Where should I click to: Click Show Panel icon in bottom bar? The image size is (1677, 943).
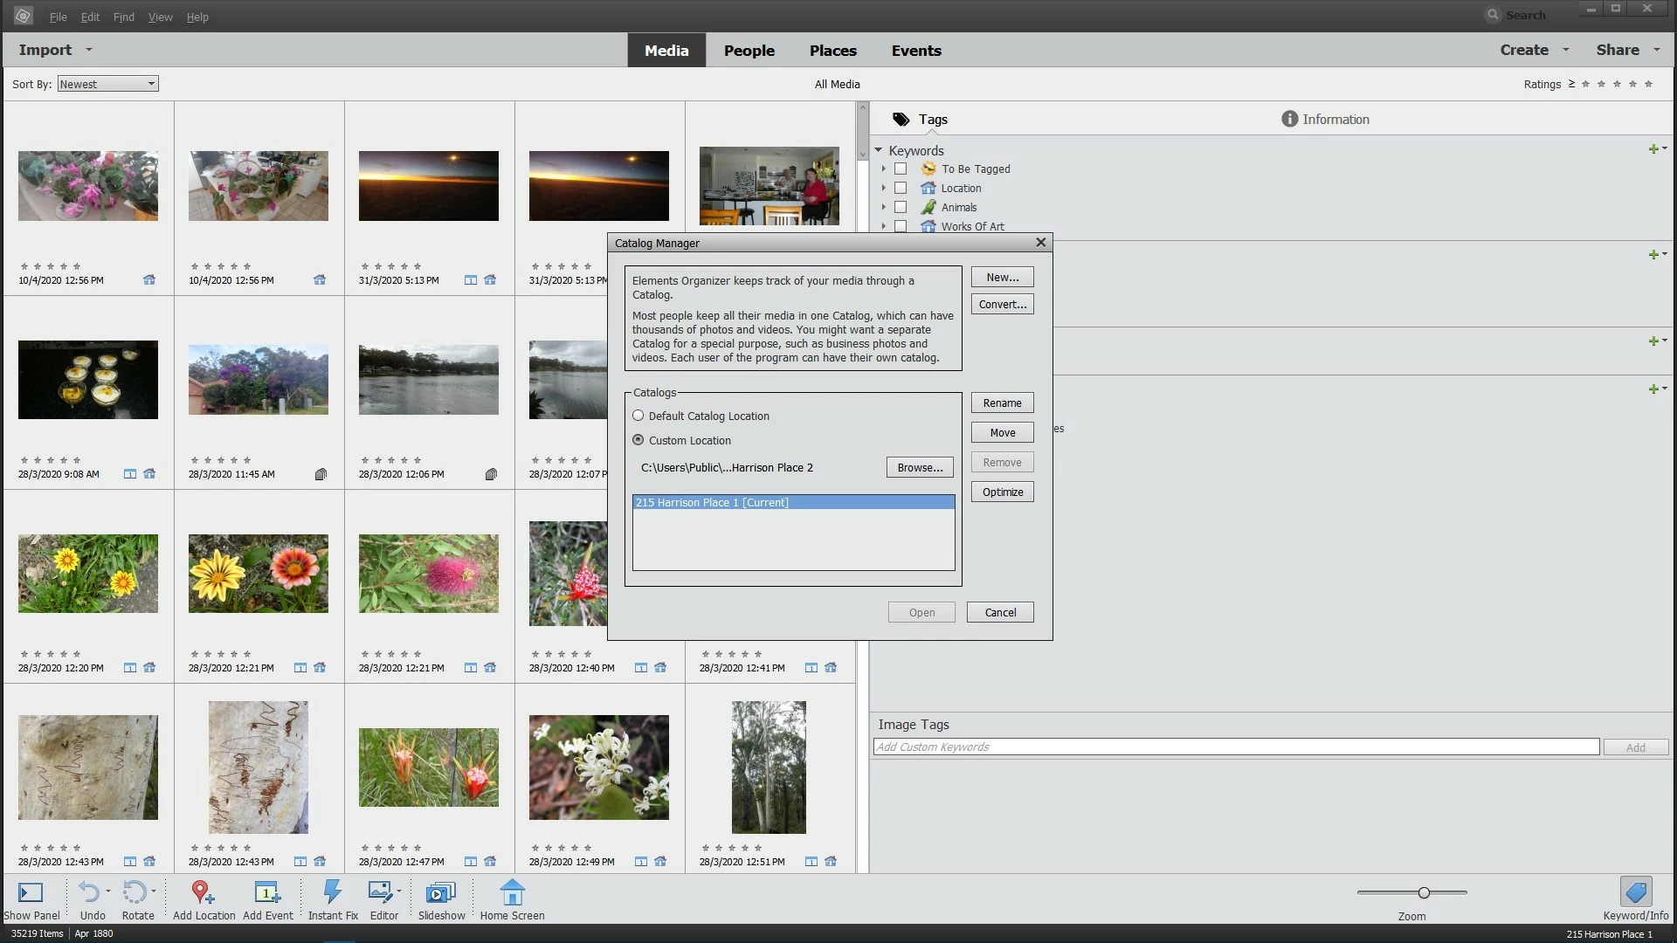tap(31, 892)
